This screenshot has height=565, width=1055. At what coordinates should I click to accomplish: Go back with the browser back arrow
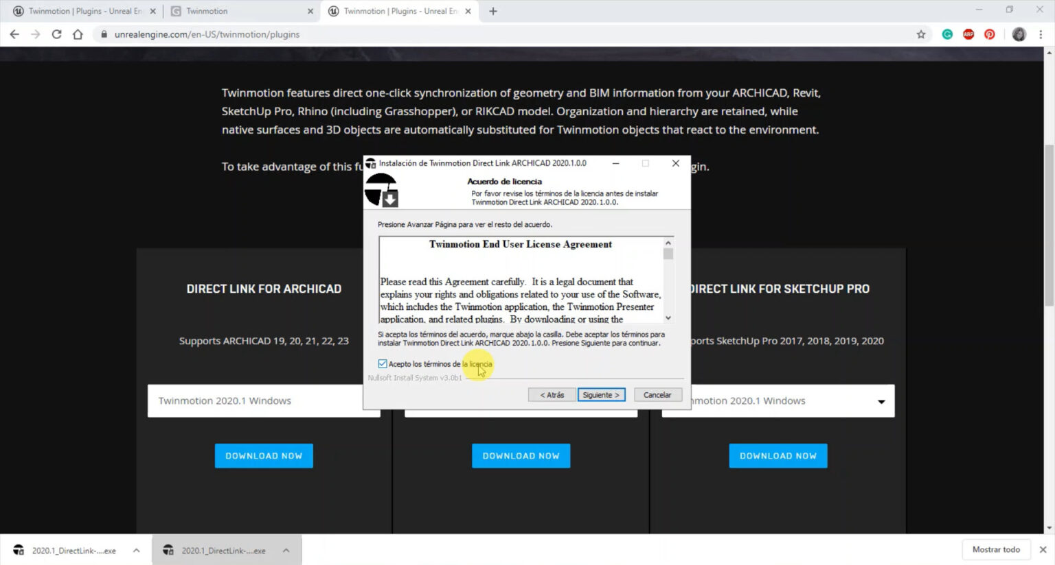pos(14,34)
